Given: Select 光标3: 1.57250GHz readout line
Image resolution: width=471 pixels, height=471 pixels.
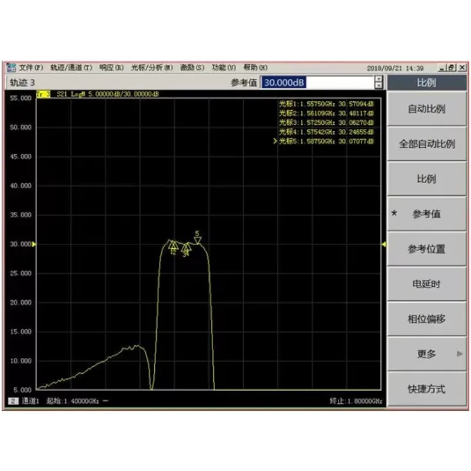Looking at the screenshot, I should pos(326,122).
